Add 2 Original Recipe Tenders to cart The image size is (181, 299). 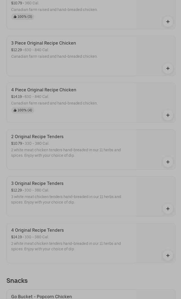pyautogui.click(x=168, y=162)
